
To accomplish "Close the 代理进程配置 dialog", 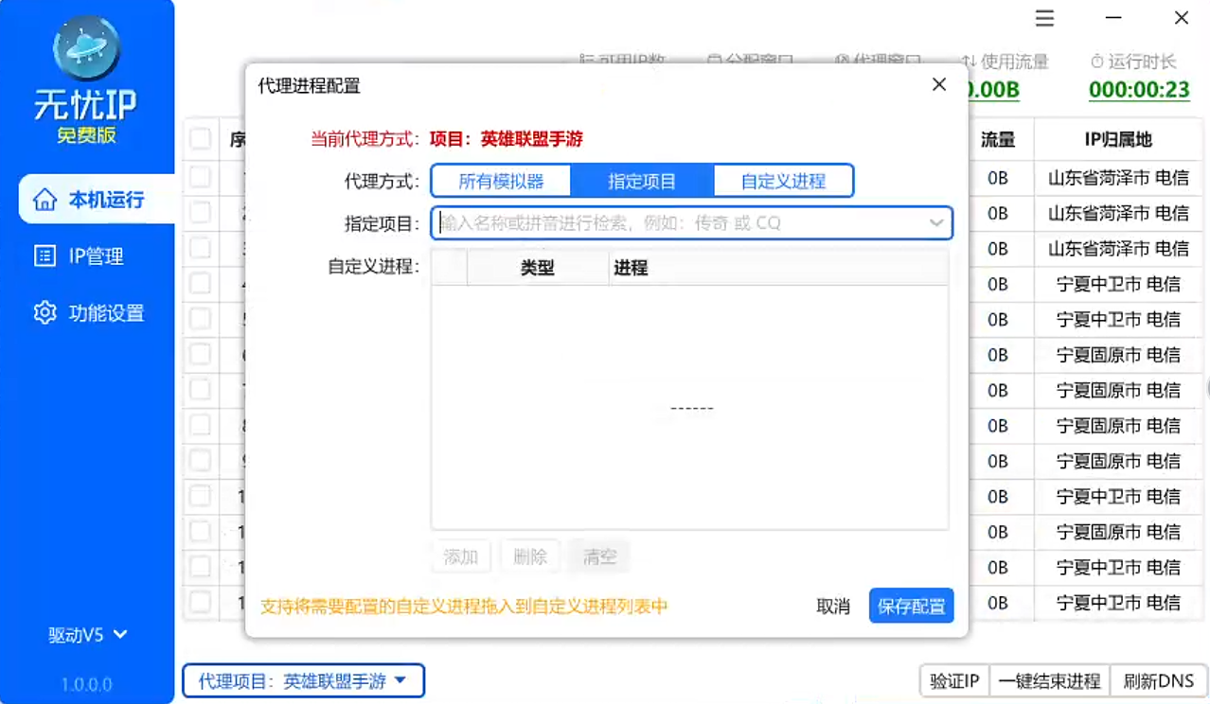I will [x=939, y=84].
